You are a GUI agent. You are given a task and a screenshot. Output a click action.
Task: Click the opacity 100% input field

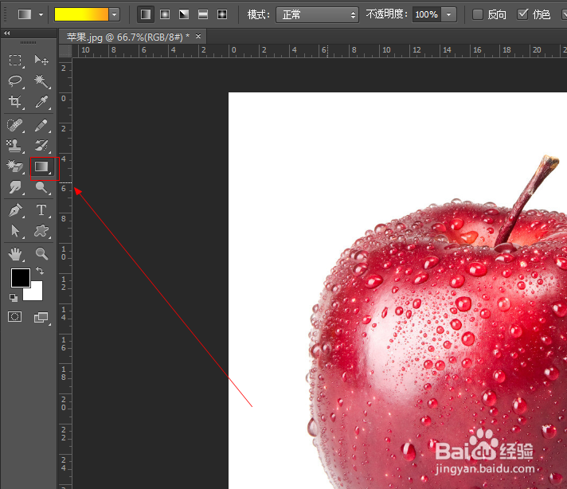[427, 15]
